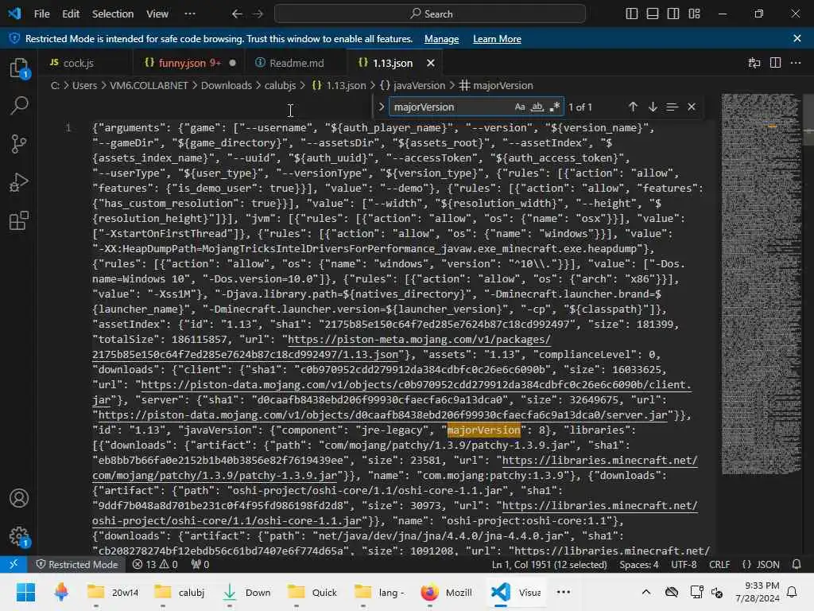The image size is (814, 611).
Task: Customize layout icon in title bar
Action: (695, 14)
